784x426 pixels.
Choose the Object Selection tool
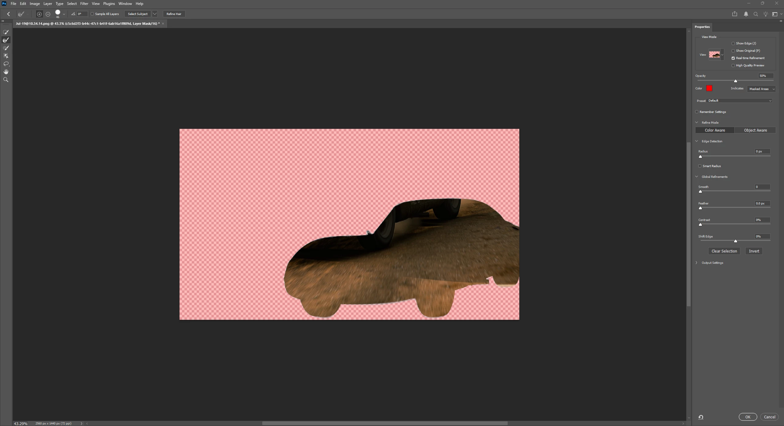[x=6, y=56]
